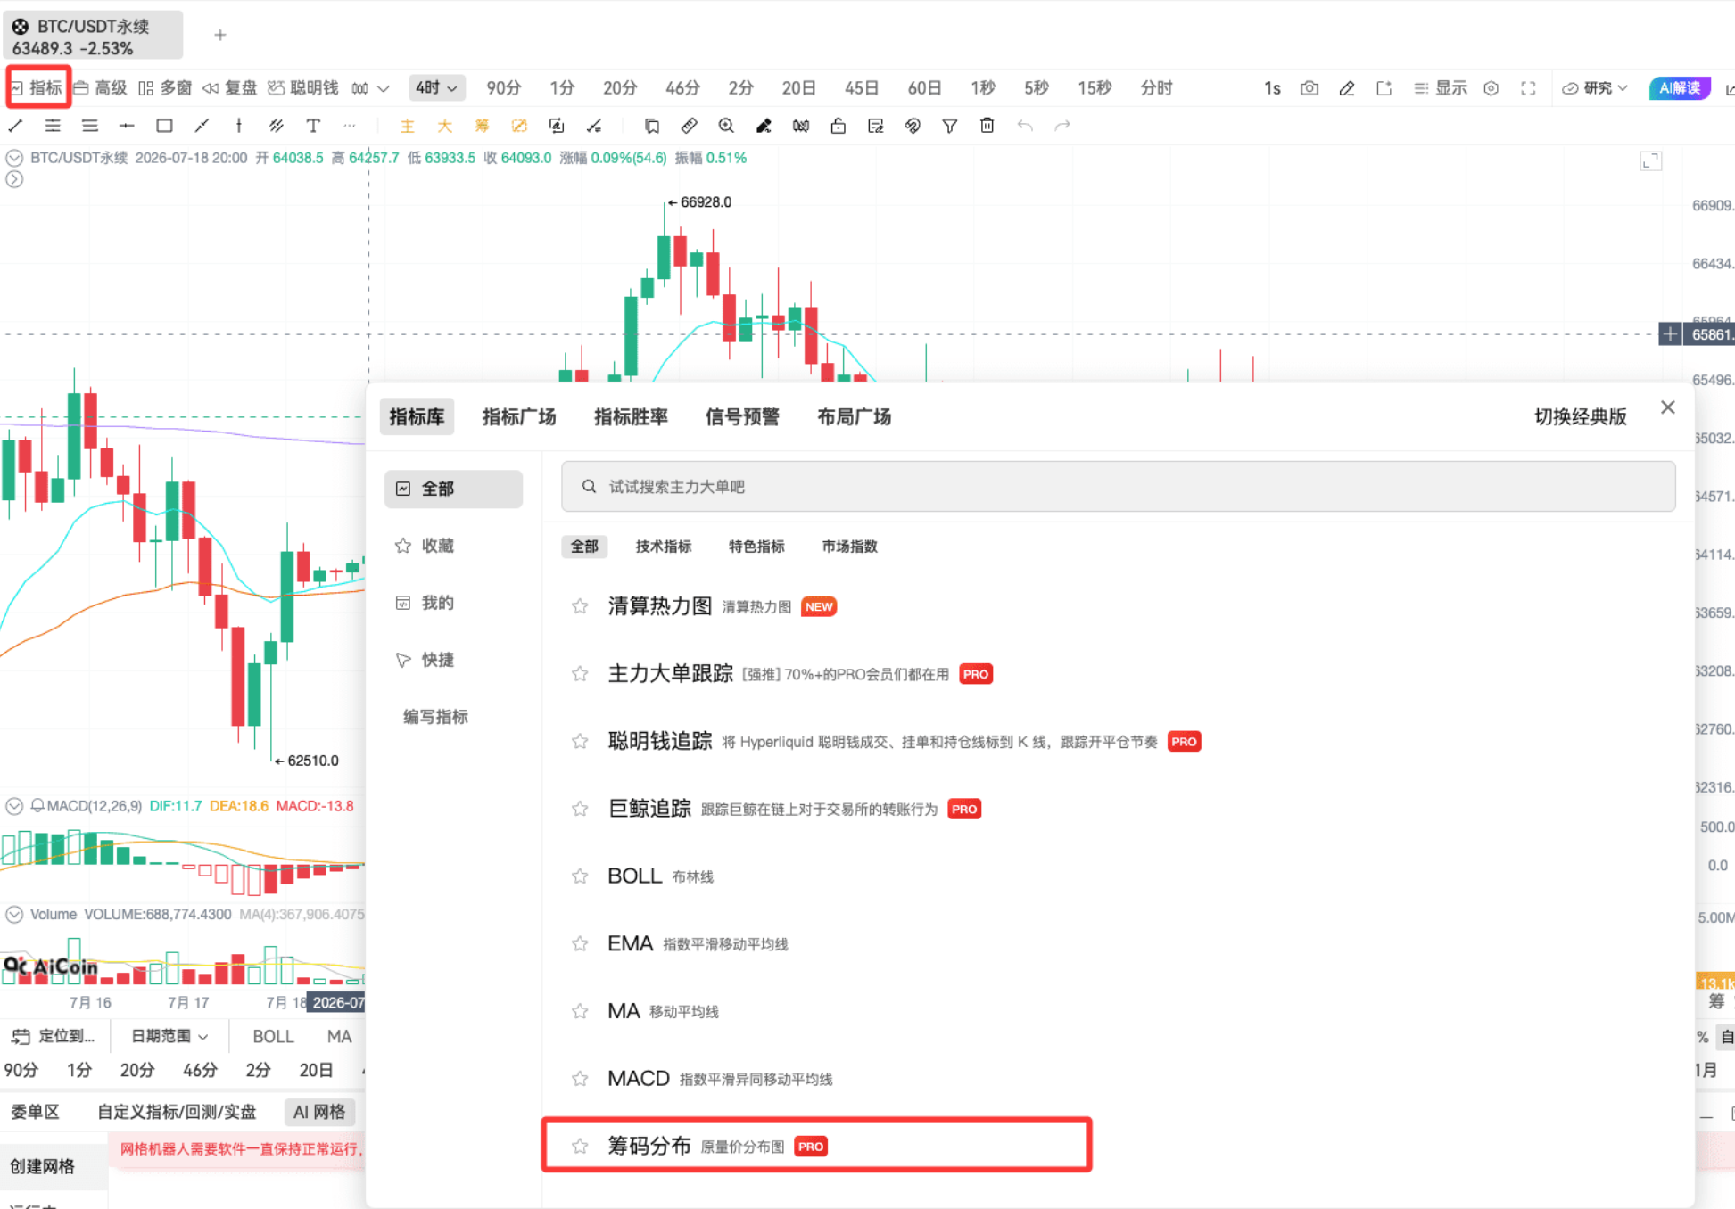
Task: Close the indicator library panel
Action: point(1668,407)
